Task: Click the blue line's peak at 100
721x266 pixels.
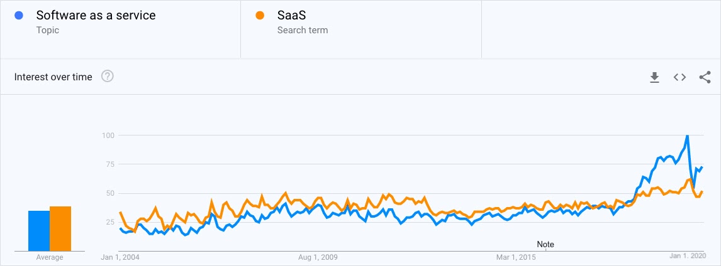Action: pos(687,136)
